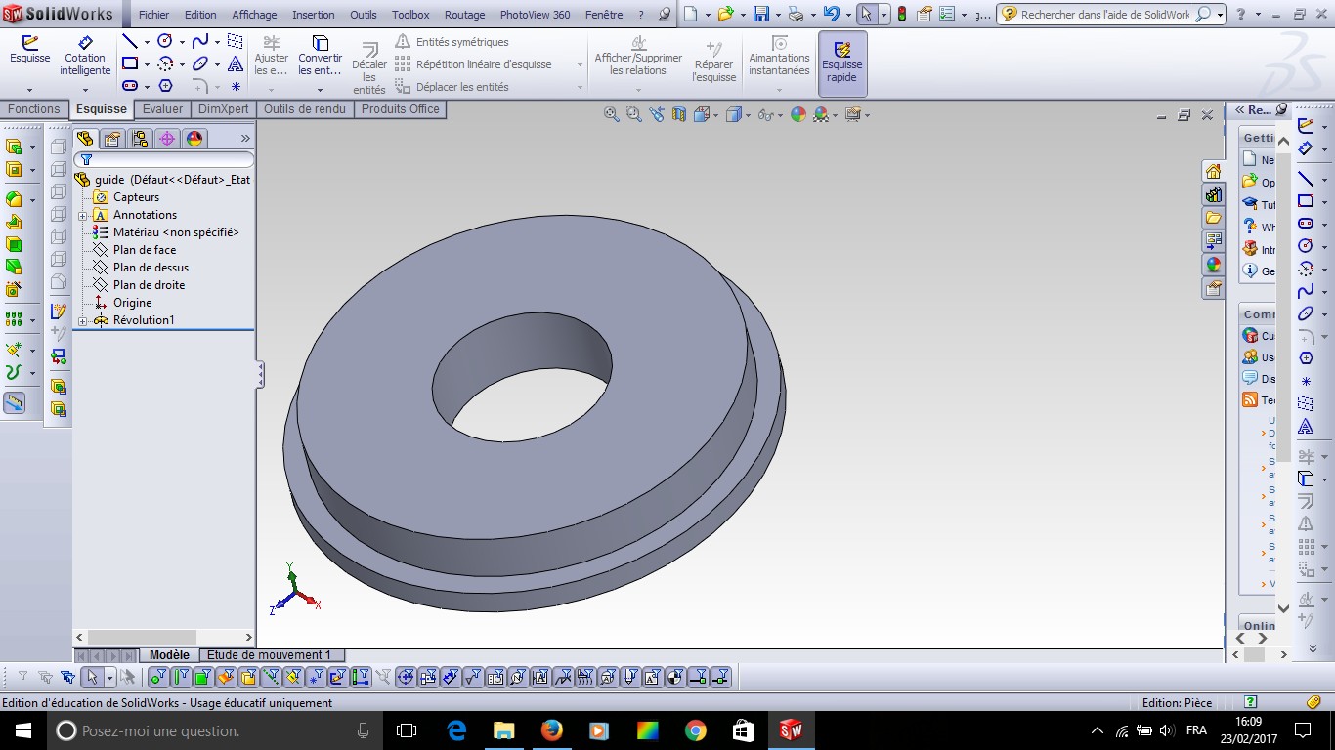Click the feature tree filter field
Screen dimensions: 1335x750
tap(164, 159)
